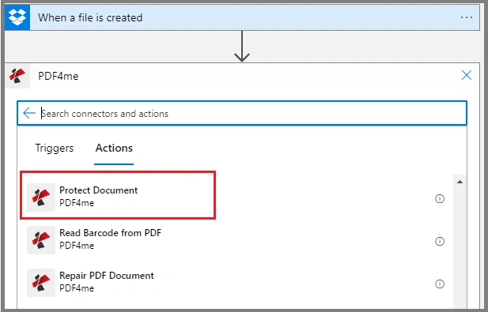This screenshot has height=312, width=488.
Task: Switch to the Triggers tab
Action: click(54, 148)
